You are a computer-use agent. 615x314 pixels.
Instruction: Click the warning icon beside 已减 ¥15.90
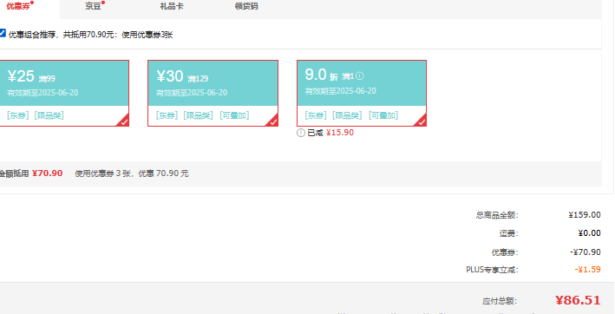301,133
